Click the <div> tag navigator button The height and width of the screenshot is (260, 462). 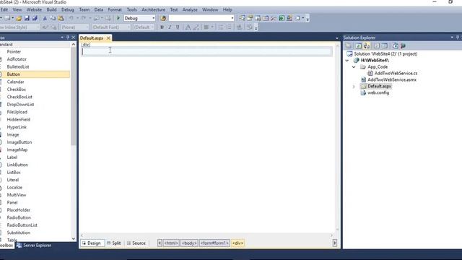click(x=237, y=243)
